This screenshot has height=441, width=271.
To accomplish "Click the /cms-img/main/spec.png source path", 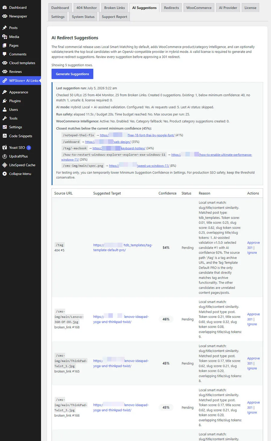I will click(x=83, y=166).
